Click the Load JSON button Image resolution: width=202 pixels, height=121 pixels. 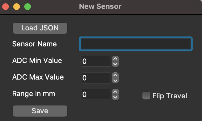coord(40,28)
